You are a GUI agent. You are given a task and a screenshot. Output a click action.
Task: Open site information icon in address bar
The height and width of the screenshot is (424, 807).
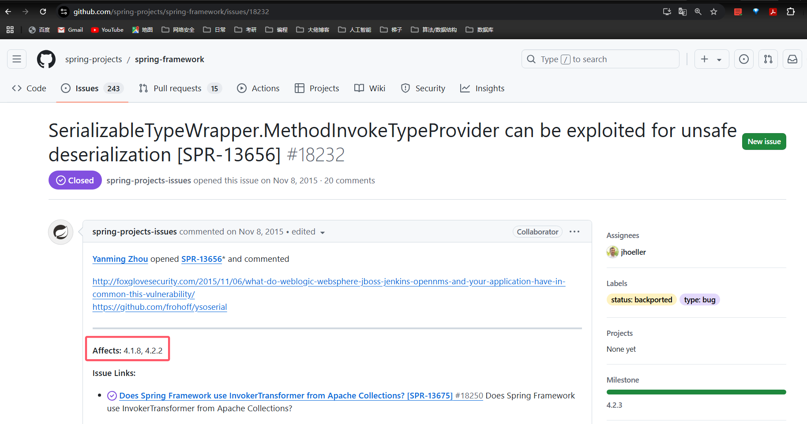click(64, 11)
